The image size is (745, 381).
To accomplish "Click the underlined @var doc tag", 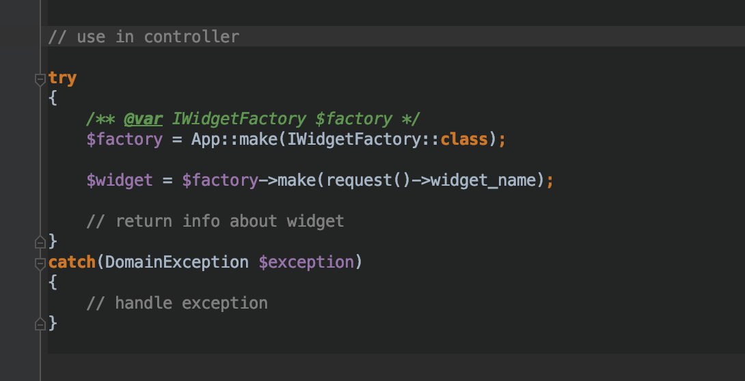I will 143,119.
